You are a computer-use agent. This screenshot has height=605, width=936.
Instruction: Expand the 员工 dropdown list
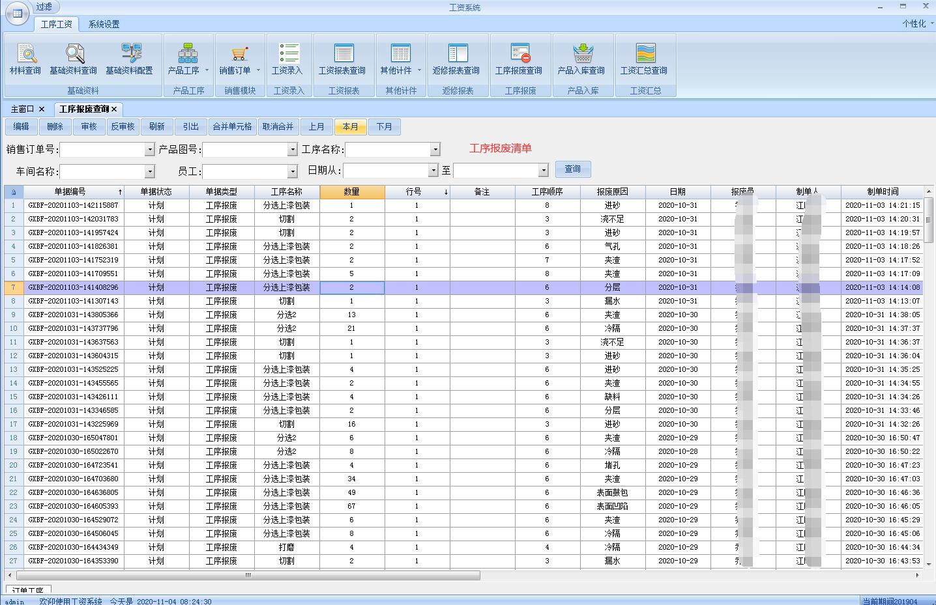[292, 171]
